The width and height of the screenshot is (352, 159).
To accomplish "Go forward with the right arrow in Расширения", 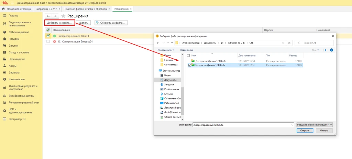I will click(x=55, y=16).
